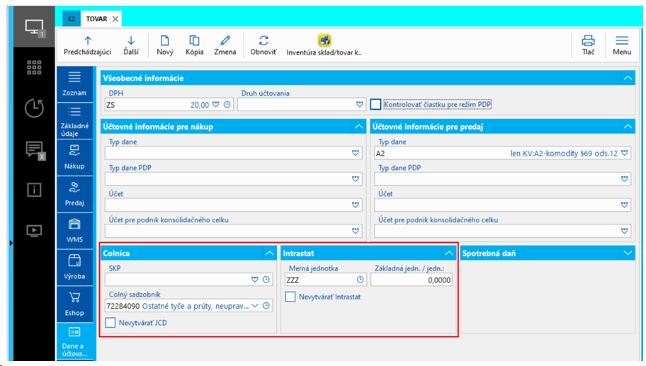Open Colný sadzobník history clock icon
Viewport: 646px width, 366px height.
[x=266, y=306]
